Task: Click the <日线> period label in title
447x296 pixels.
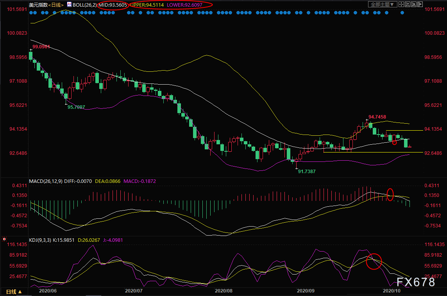Action: point(57,5)
